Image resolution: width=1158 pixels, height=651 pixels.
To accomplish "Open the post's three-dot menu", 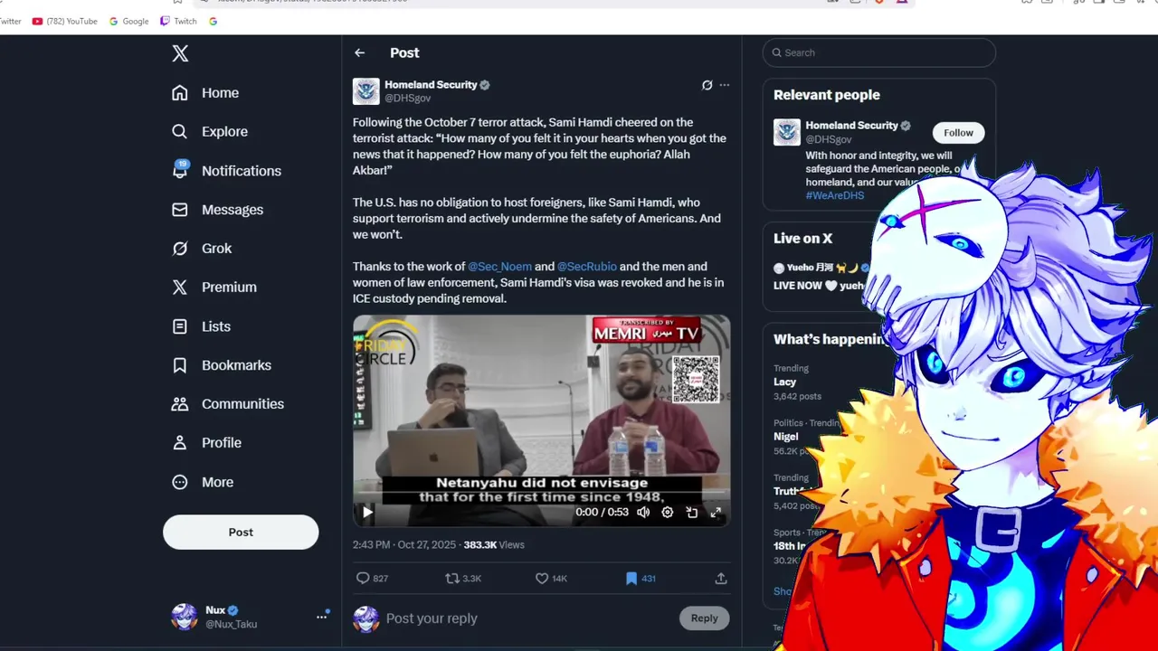I will click(724, 85).
